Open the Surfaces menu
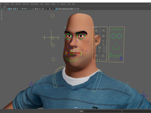Image resolution: width=151 pixels, height=113 pixels. tap(47, 4)
